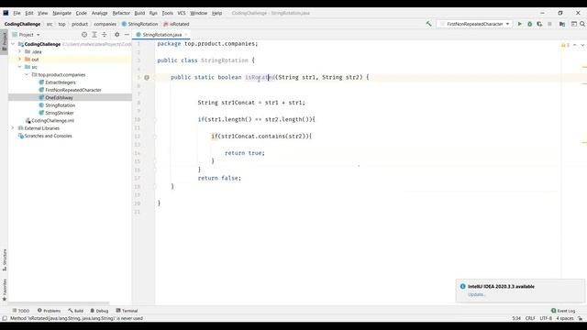This screenshot has width=587, height=330.
Task: Close the StringRotation.java editor tab
Action: pyautogui.click(x=186, y=35)
